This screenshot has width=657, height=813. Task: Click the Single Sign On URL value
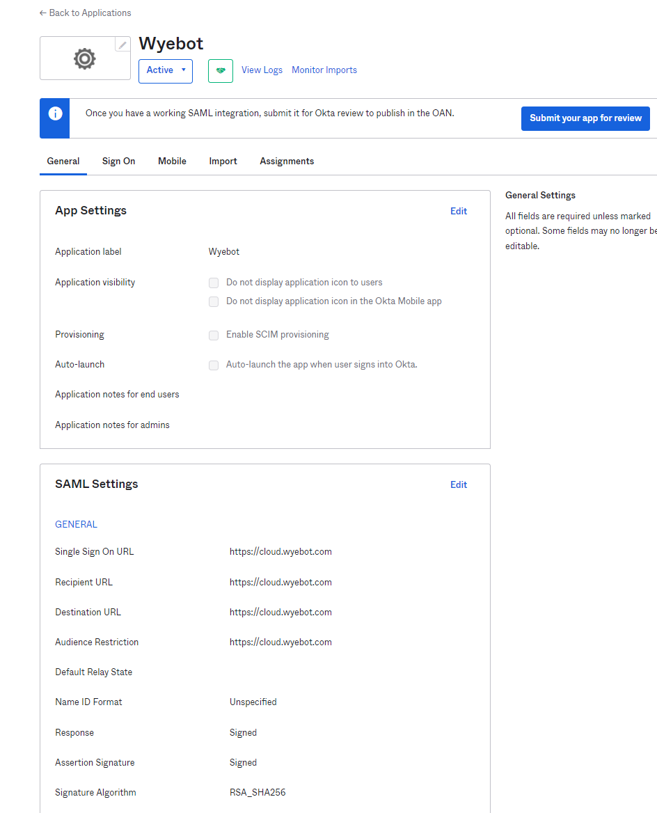(x=280, y=552)
